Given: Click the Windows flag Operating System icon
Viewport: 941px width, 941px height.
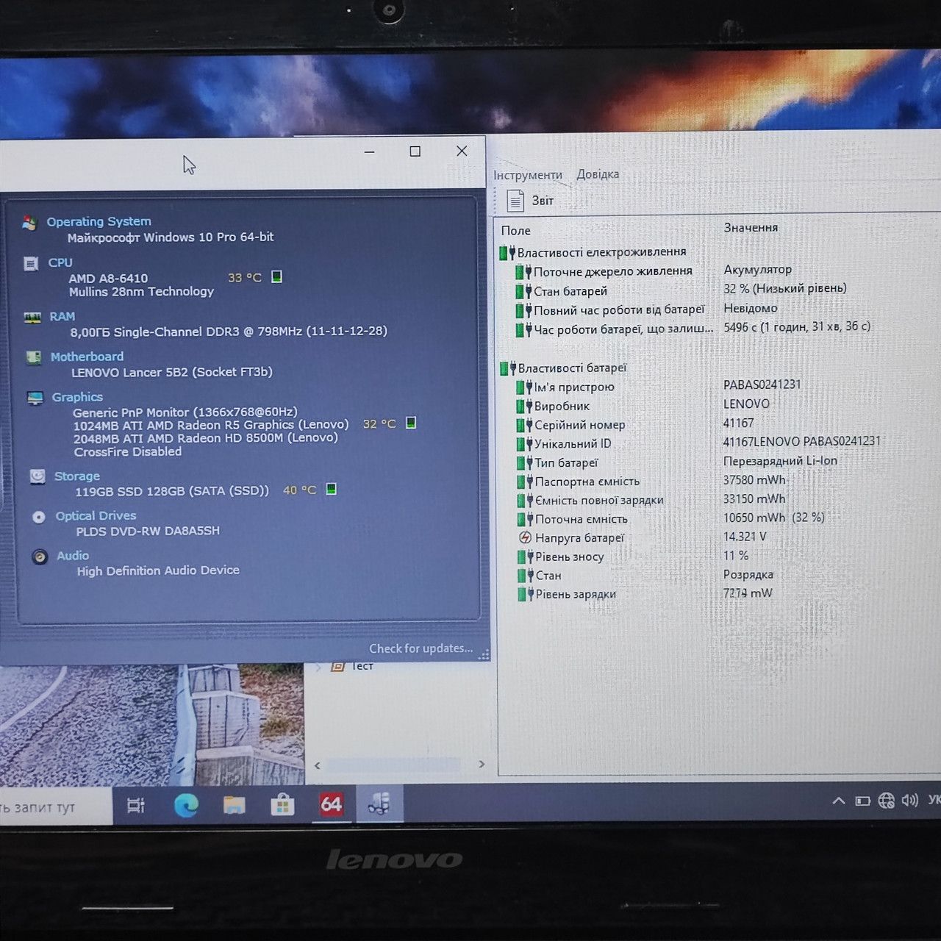Looking at the screenshot, I should (29, 223).
